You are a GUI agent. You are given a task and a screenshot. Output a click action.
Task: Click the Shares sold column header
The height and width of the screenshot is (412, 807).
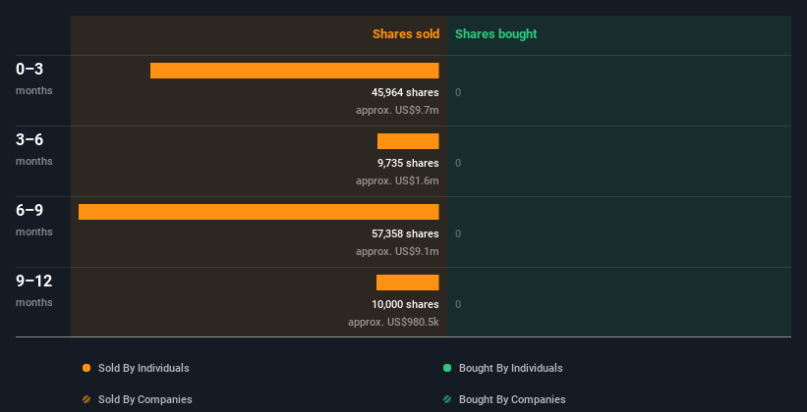pyautogui.click(x=406, y=34)
